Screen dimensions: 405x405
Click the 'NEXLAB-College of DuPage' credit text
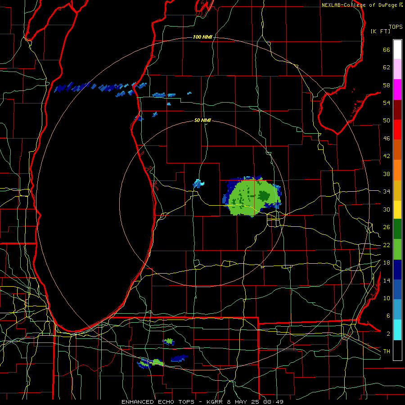pos(360,5)
